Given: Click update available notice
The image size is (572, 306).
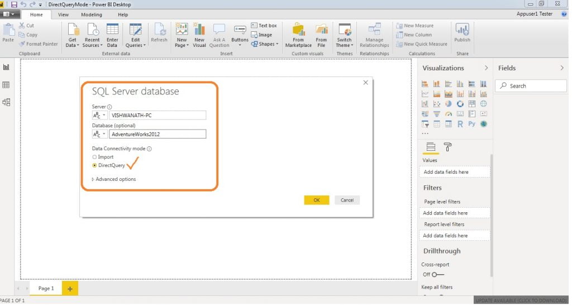Looking at the screenshot, I should [x=521, y=300].
